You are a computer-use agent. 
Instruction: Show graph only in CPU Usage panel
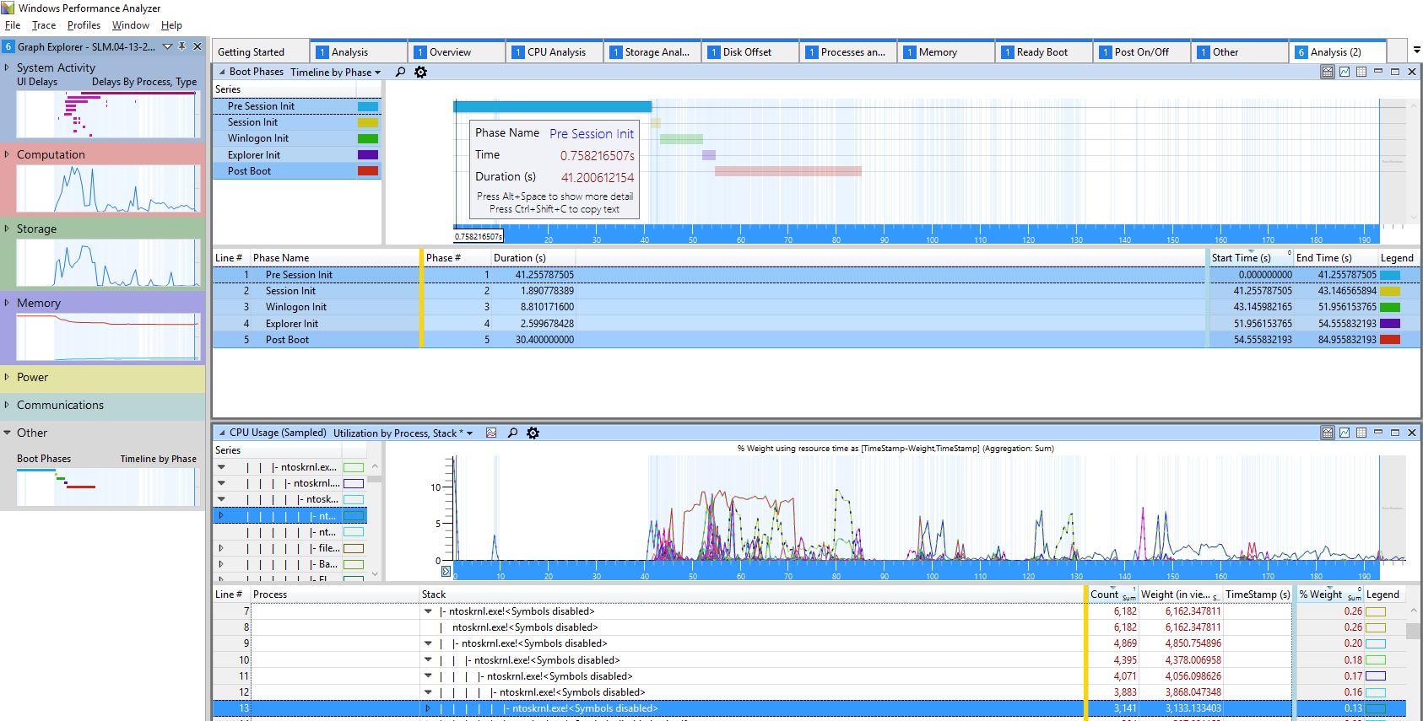click(1345, 433)
